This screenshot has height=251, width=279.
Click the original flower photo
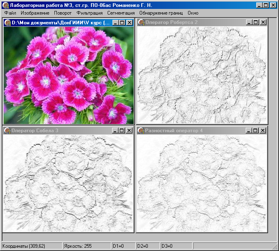point(69,75)
